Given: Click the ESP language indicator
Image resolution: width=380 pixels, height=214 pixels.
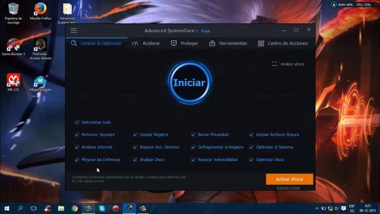Looking at the screenshot, I should [351, 209].
